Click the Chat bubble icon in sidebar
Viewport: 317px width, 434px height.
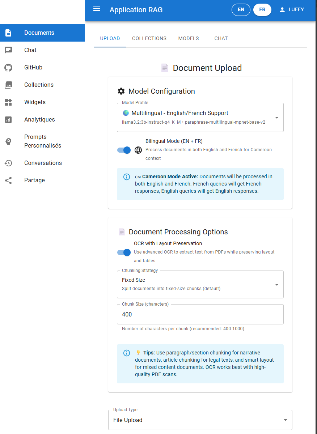(8, 50)
